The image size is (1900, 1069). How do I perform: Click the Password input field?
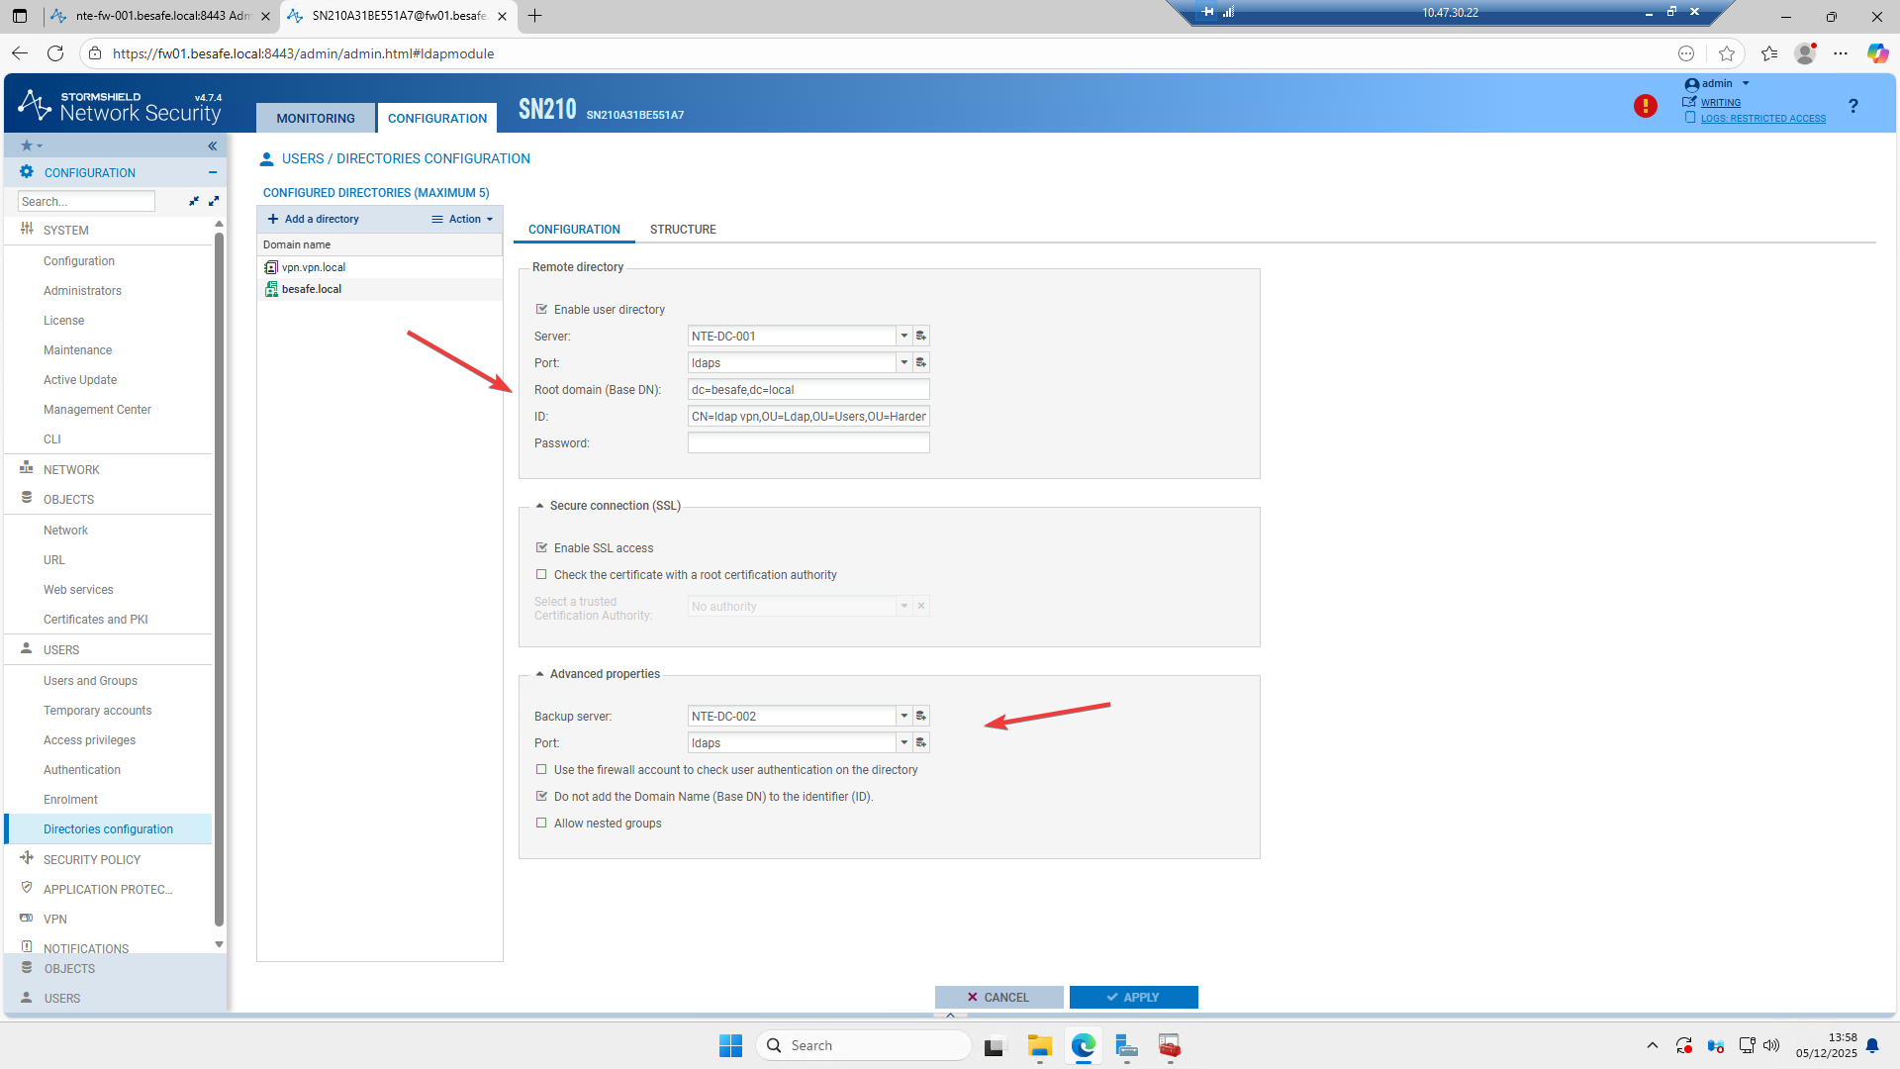[x=808, y=443]
